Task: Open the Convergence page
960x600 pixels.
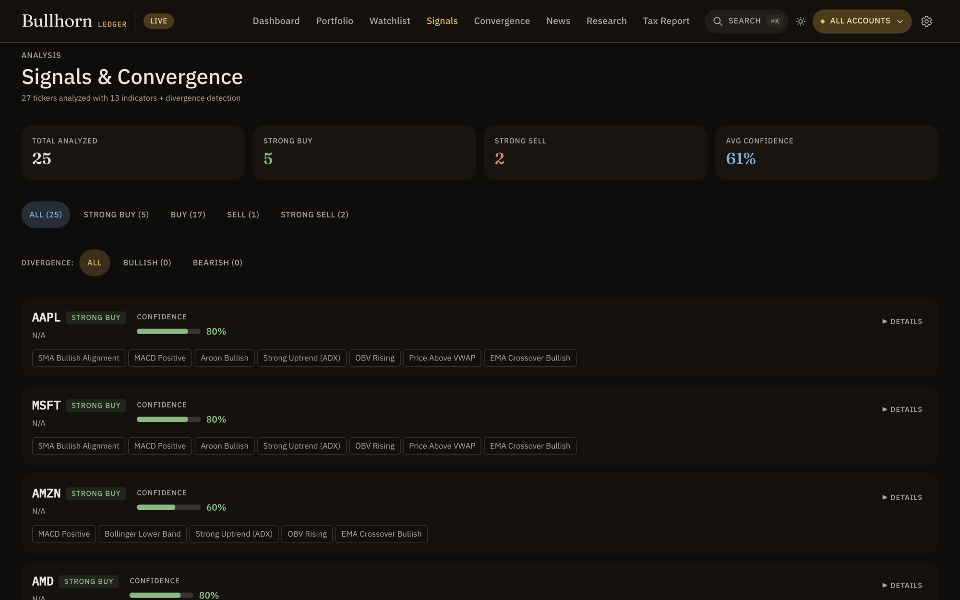Action: pyautogui.click(x=502, y=21)
